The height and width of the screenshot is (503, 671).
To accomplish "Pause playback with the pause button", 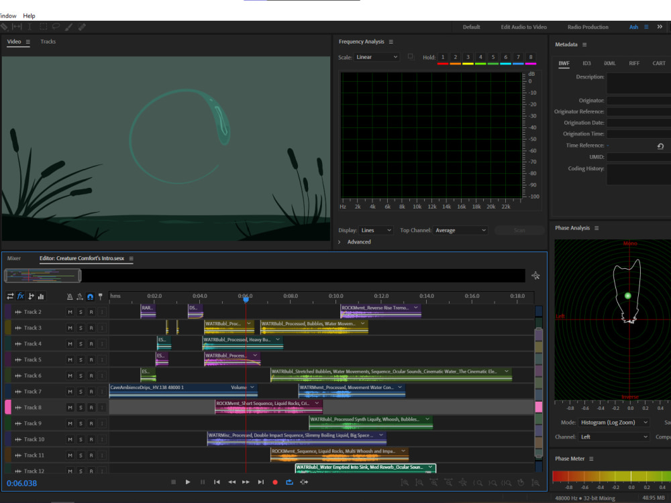I will (x=203, y=482).
